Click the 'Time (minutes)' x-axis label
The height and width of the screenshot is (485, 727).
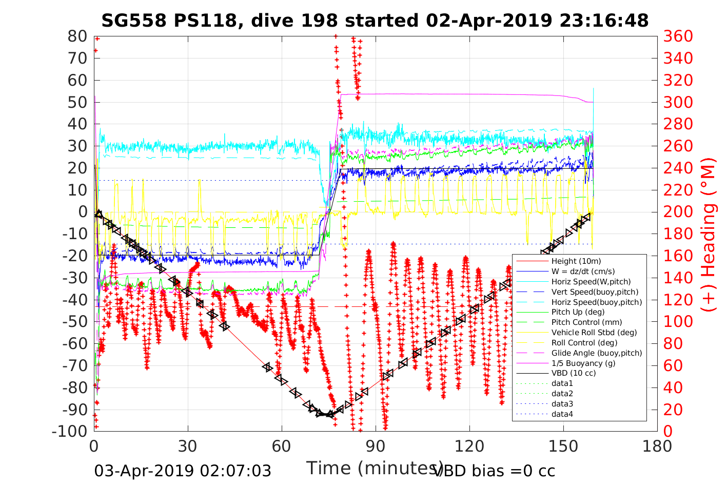pyautogui.click(x=375, y=468)
